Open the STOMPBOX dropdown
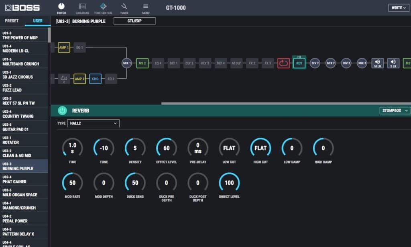411x247 pixels. point(395,111)
